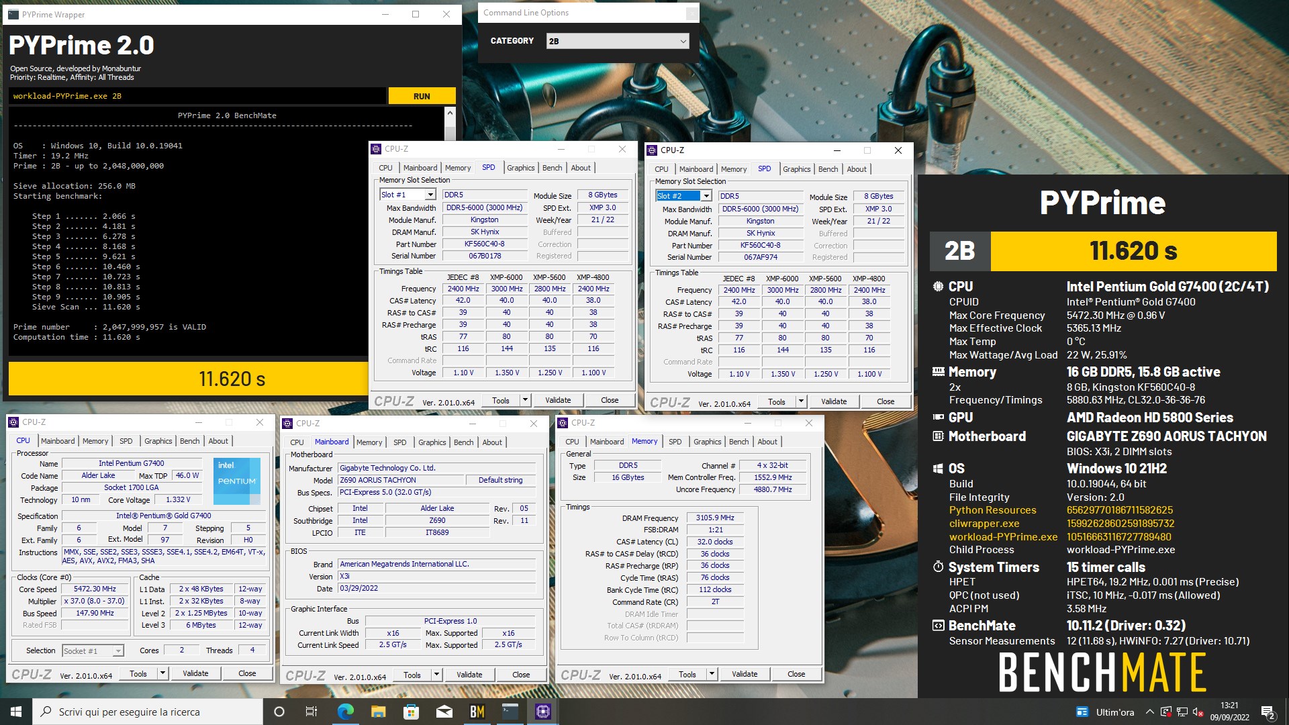Expand Tools dropdown arrow in Slot #2 CPU-Z window
Viewport: 1289px width, 725px height.
tap(801, 401)
